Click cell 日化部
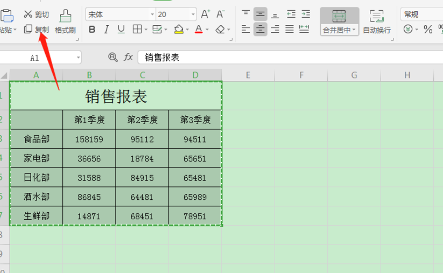This screenshot has width=443, height=273. pyautogui.click(x=37, y=178)
